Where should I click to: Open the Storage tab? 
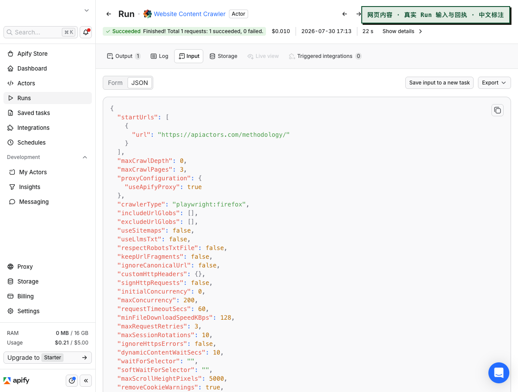click(223, 56)
